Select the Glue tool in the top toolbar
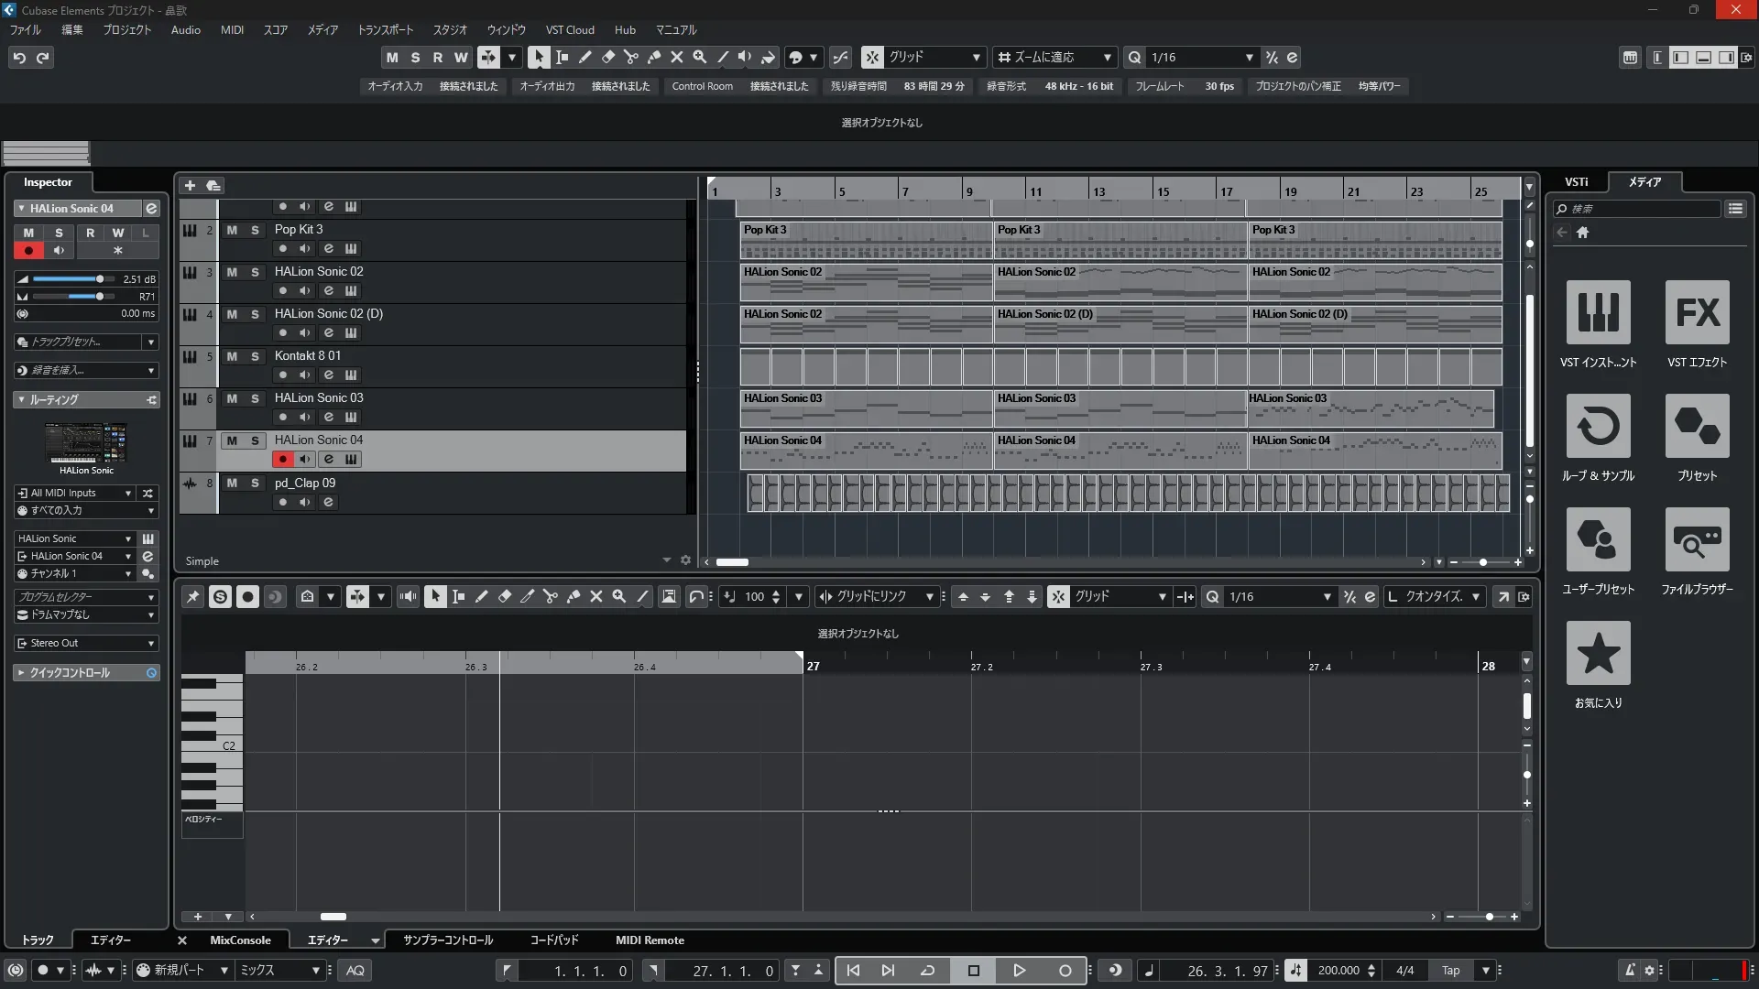Viewport: 1759px width, 989px height. point(653,57)
